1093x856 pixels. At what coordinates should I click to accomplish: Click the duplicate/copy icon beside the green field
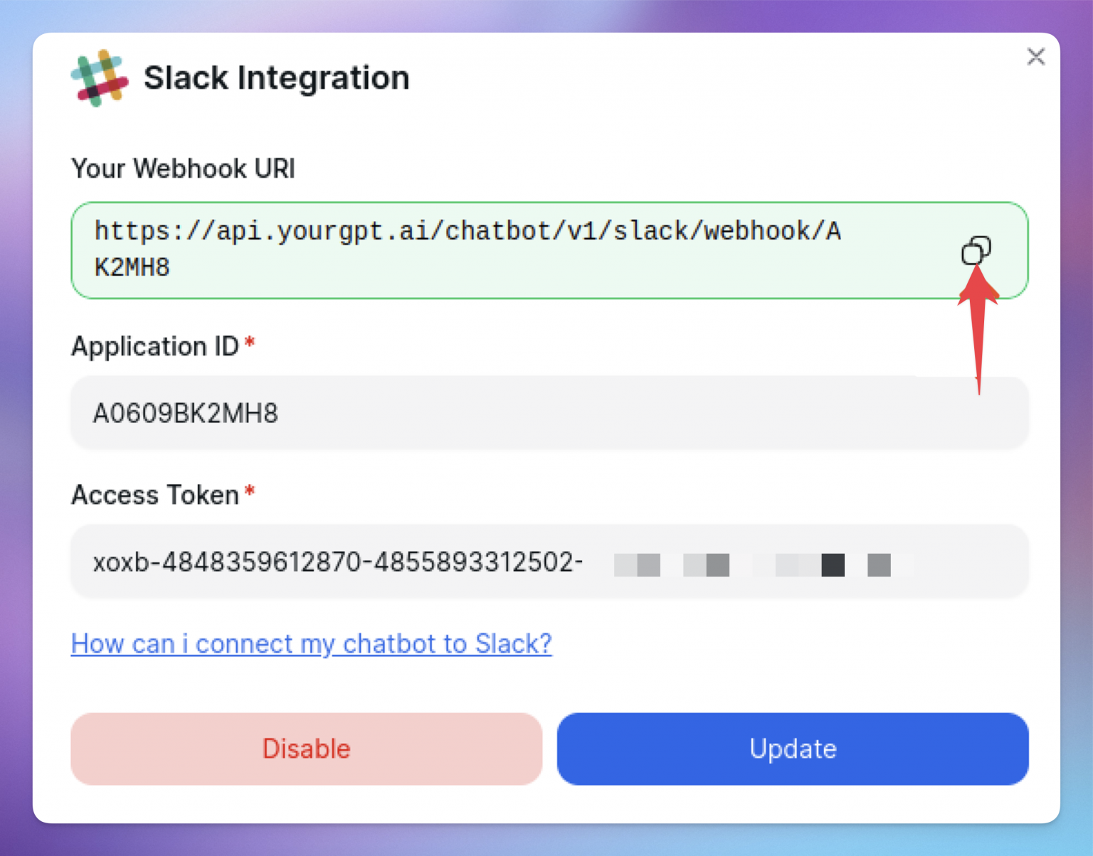[976, 250]
